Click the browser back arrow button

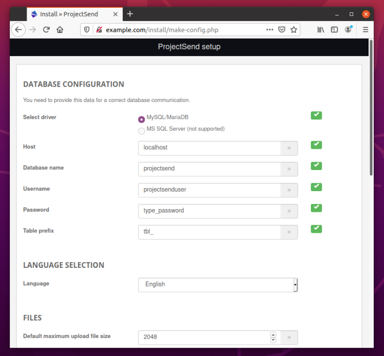[x=19, y=30]
